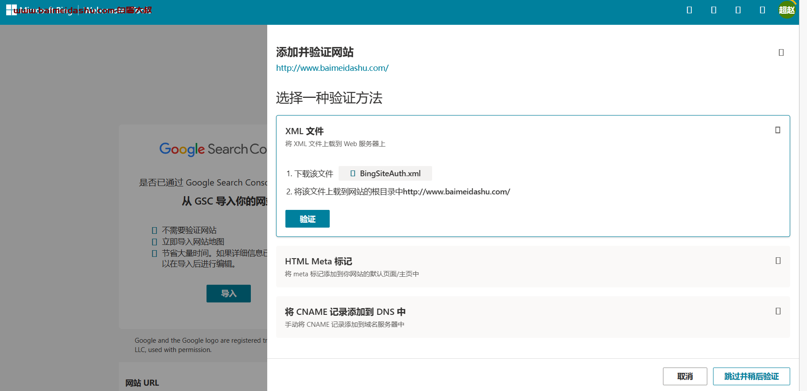Image resolution: width=807 pixels, height=391 pixels.
Task: Click the Google Search Console logo
Action: (x=213, y=149)
